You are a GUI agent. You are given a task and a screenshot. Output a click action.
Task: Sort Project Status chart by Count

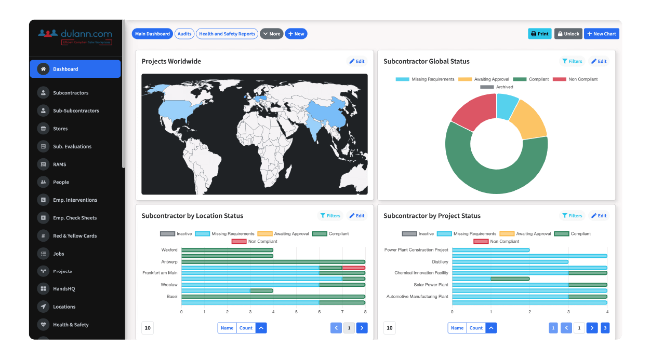click(476, 328)
